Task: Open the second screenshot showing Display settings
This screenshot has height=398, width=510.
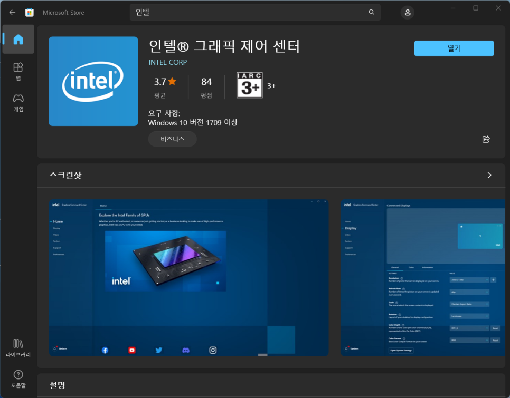Action: click(423, 278)
